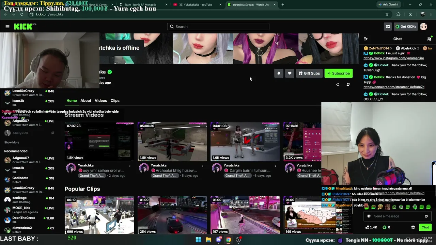
Task: Click the user icon beside the share icon
Action: coord(348,85)
